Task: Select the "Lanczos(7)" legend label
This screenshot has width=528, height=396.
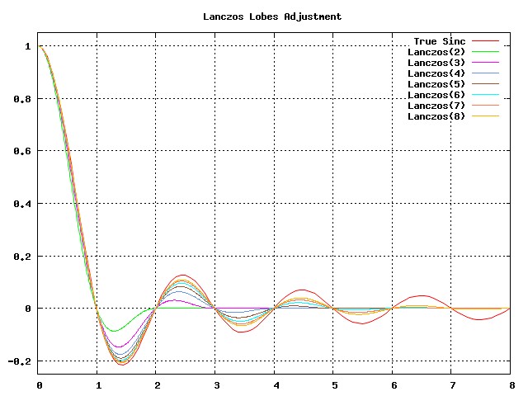Action: click(436, 106)
